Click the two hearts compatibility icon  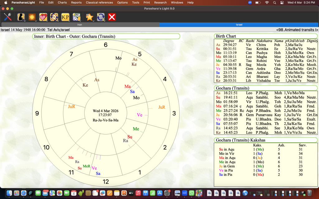pos(43,17)
